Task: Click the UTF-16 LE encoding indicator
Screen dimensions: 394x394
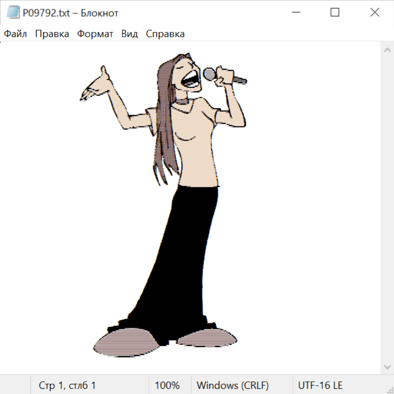Action: coord(320,385)
